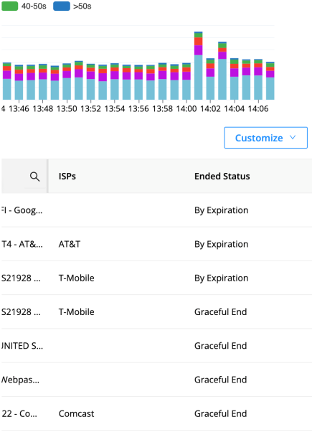Click the 'Webpas...' truncated cell
The height and width of the screenshot is (432, 312).
coord(20,380)
